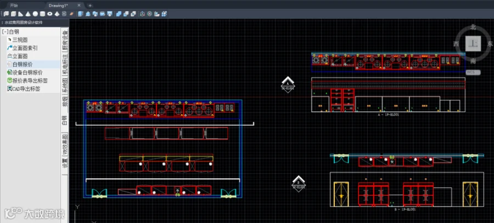Switch to 厨房设备 vertical side tab
Image resolution: width=494 pixels, height=223 pixels.
[x=65, y=40]
